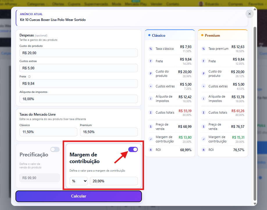The width and height of the screenshot is (267, 210).
Task: Click Custos totais sigma icon in Premium card
Action: [204, 112]
